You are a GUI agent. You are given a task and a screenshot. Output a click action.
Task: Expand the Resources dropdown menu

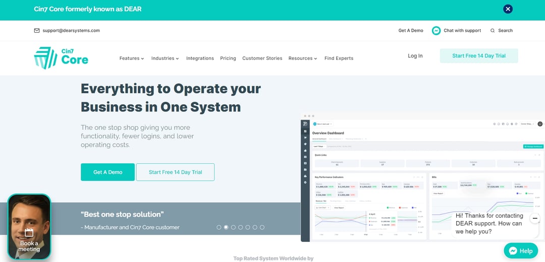click(303, 58)
